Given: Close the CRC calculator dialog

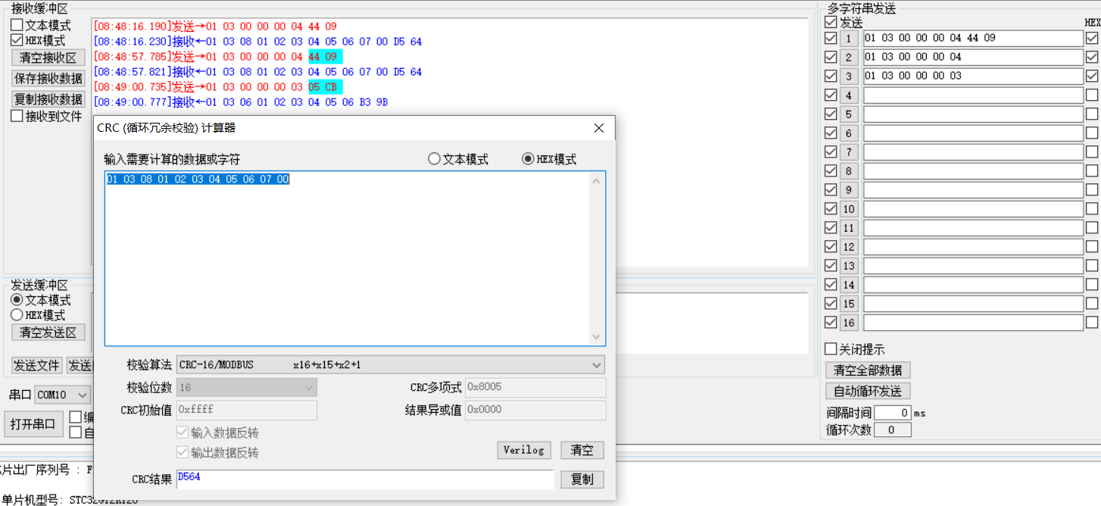Looking at the screenshot, I should [x=599, y=128].
